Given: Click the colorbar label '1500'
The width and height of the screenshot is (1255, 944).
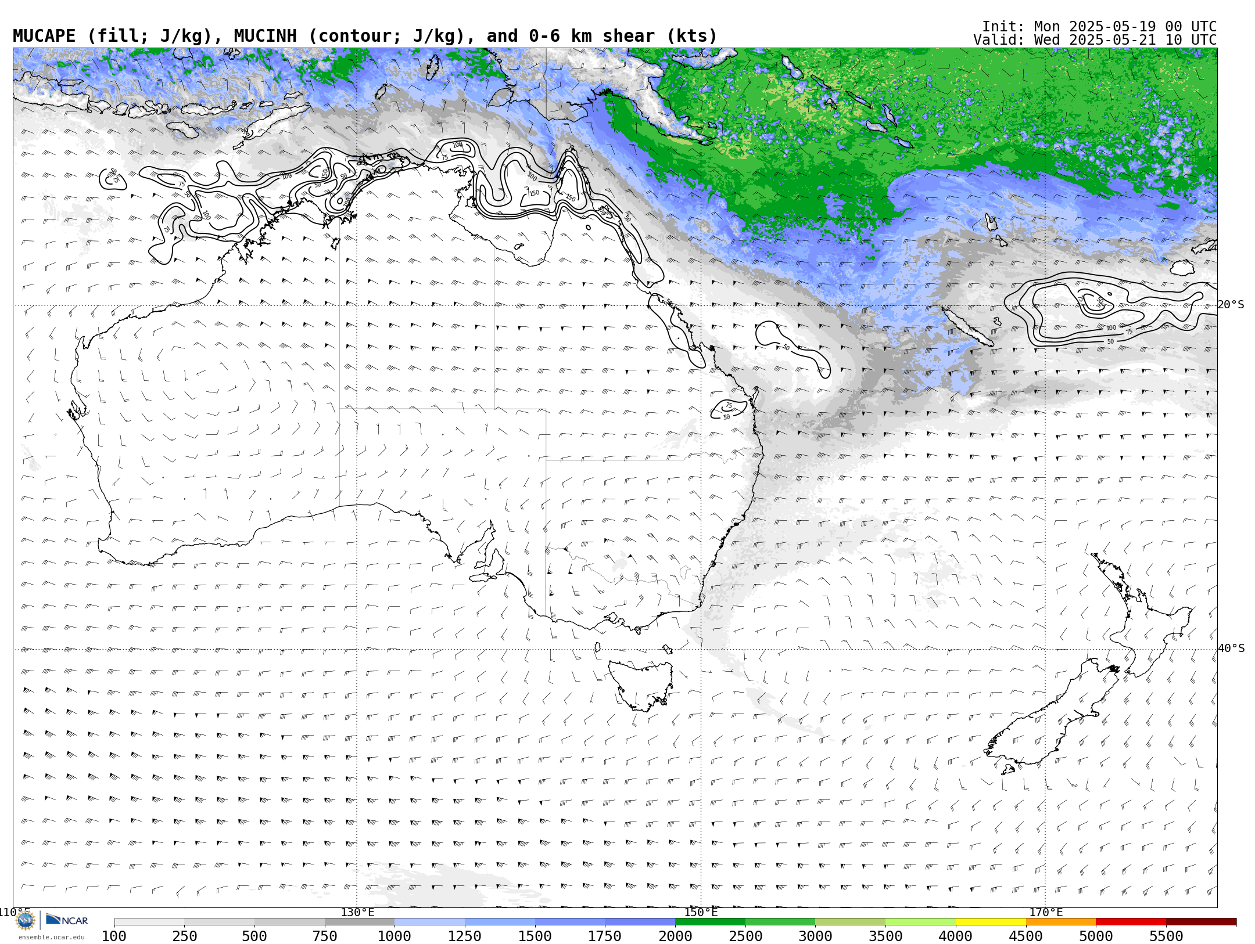Looking at the screenshot, I should (x=535, y=936).
